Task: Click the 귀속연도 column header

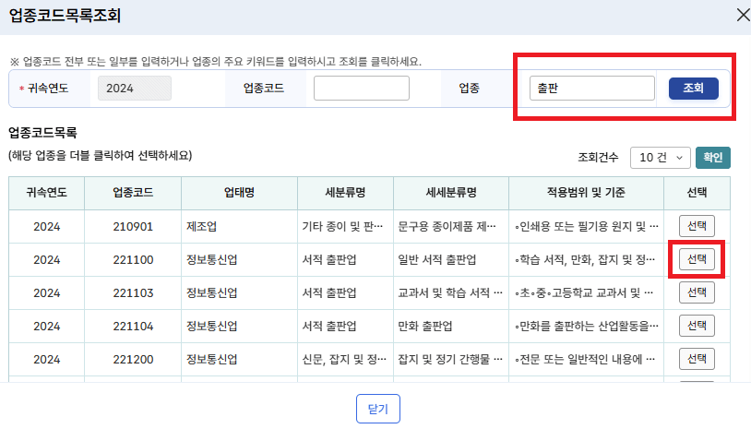Action: tap(46, 193)
